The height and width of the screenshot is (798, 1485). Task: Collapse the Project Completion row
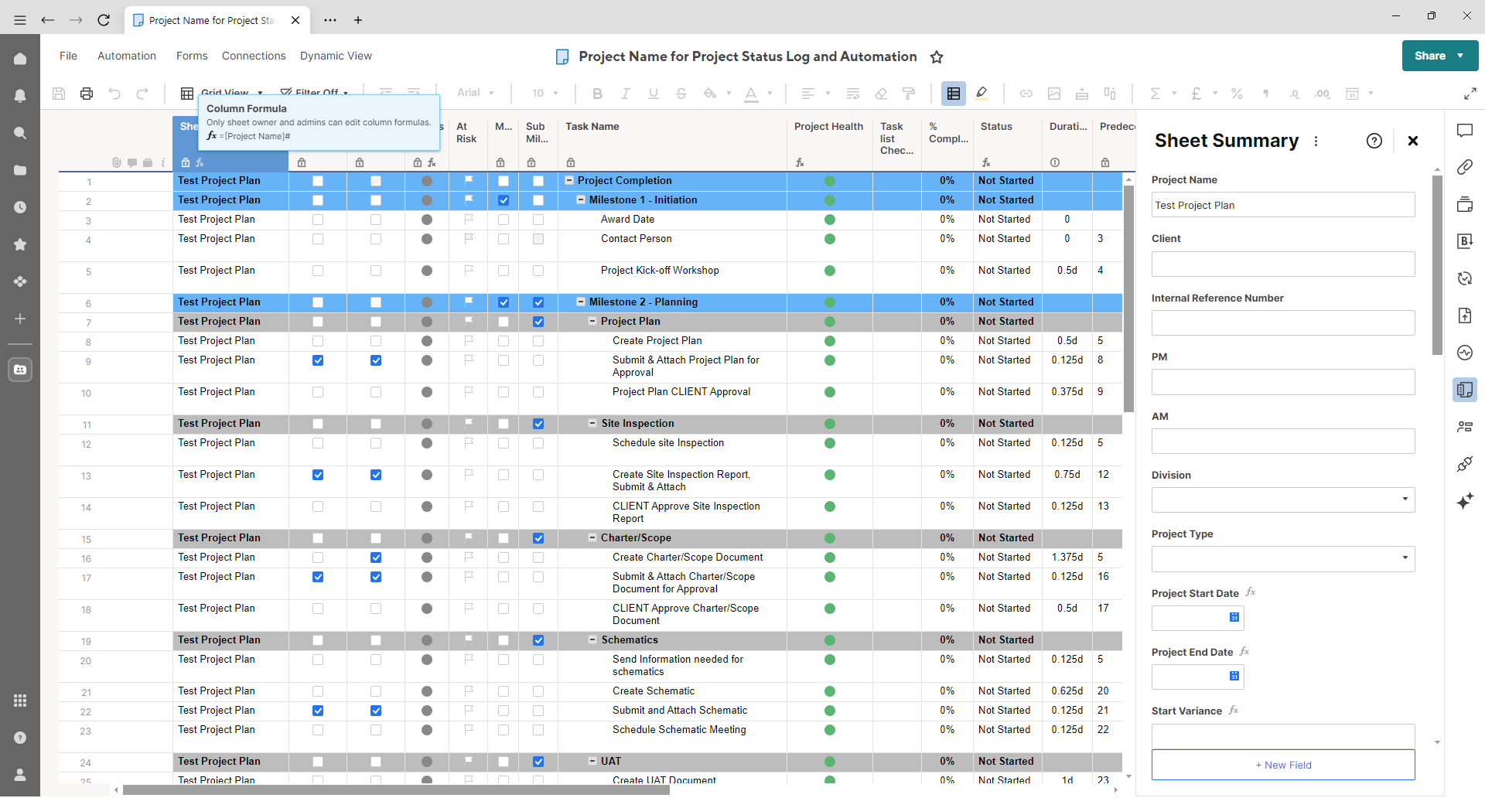(x=570, y=181)
